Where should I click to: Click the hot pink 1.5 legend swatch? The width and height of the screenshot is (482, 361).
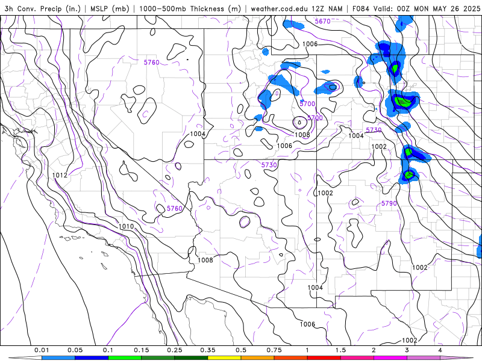[357, 358]
